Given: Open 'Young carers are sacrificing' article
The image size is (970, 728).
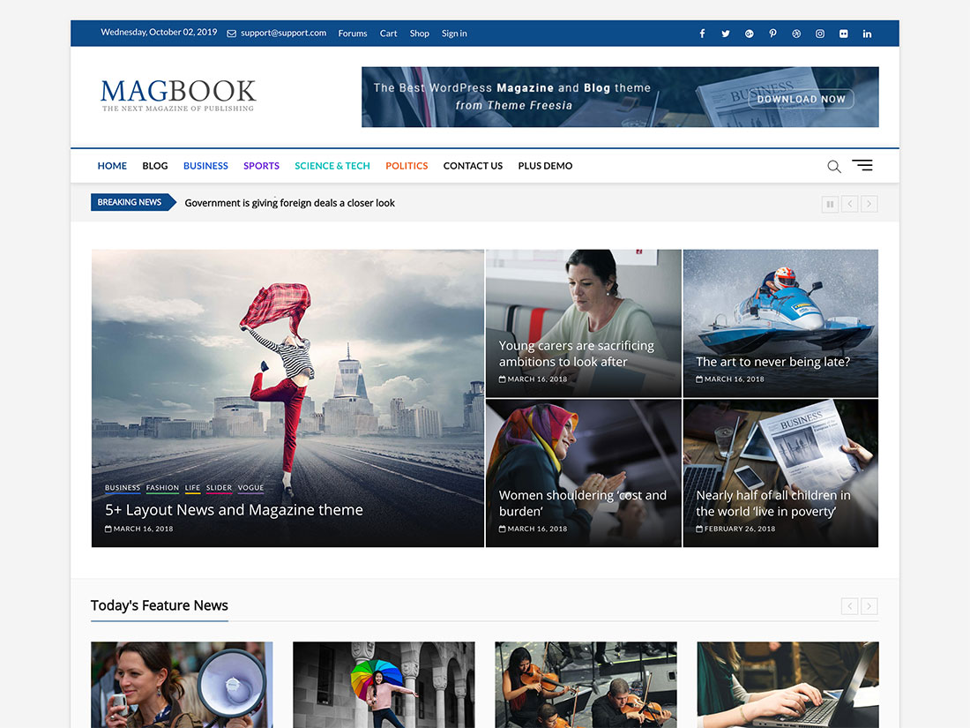Looking at the screenshot, I should [x=577, y=354].
